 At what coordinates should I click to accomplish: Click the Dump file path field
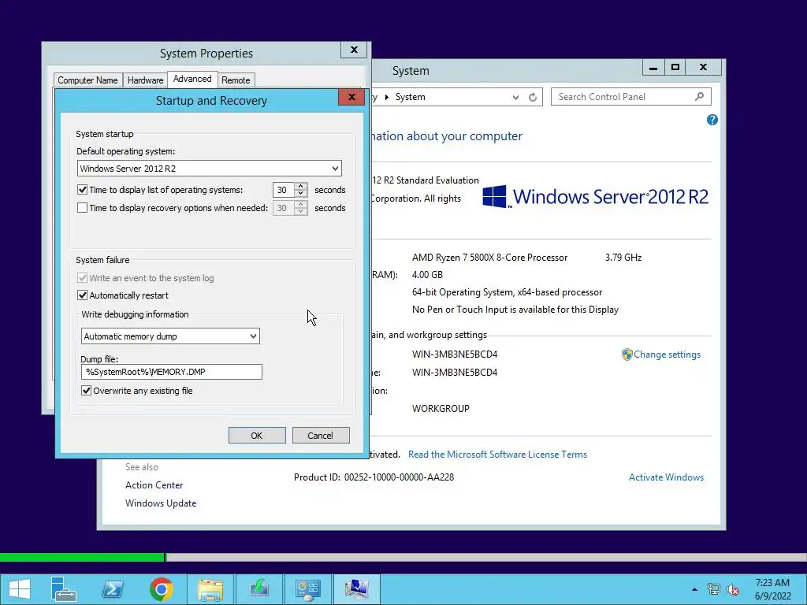coord(171,372)
